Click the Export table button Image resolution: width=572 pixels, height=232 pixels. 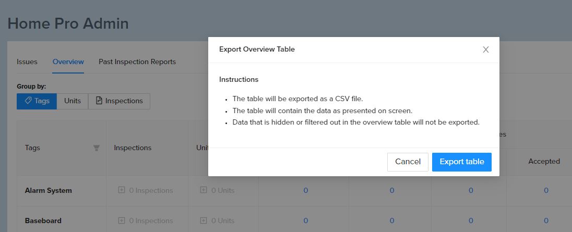(462, 162)
